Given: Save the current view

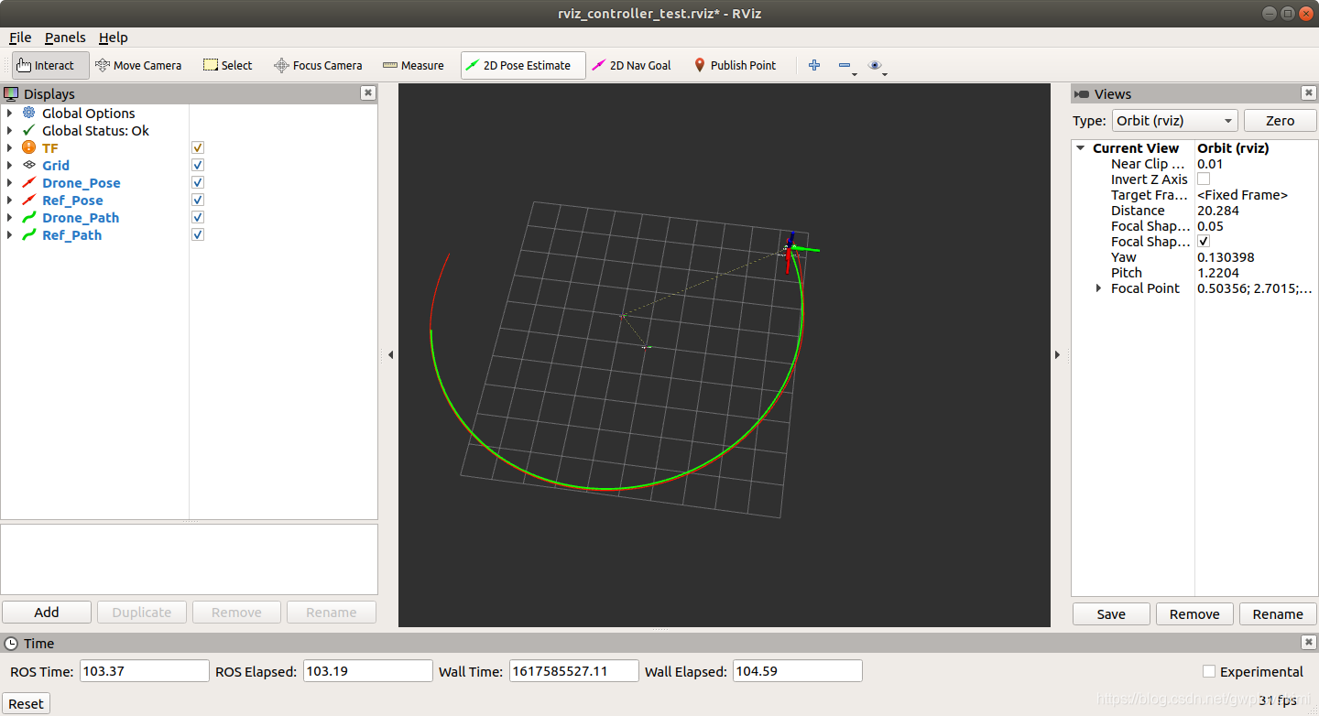Looking at the screenshot, I should [1111, 613].
